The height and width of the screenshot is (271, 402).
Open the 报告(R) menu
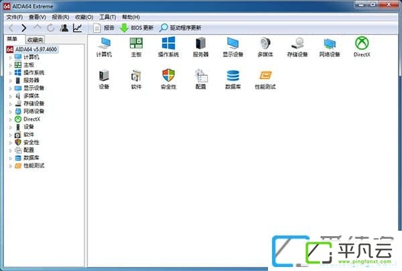(x=60, y=17)
